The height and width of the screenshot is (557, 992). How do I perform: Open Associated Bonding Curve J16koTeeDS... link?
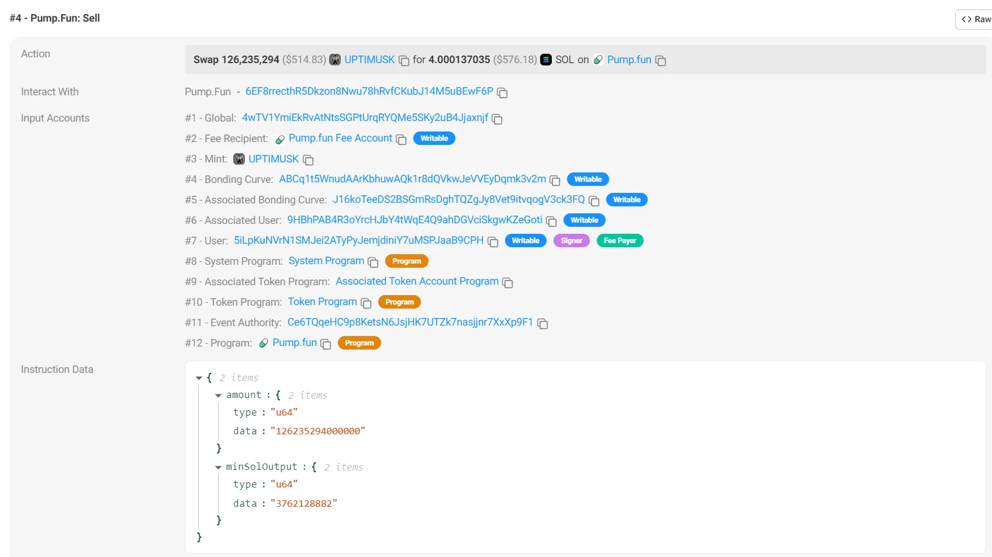click(x=459, y=199)
